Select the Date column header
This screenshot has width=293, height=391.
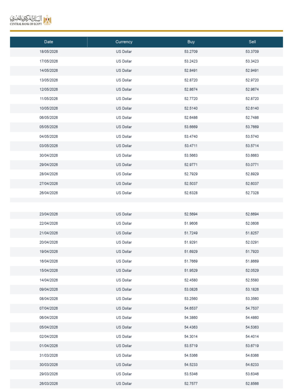pos(48,42)
